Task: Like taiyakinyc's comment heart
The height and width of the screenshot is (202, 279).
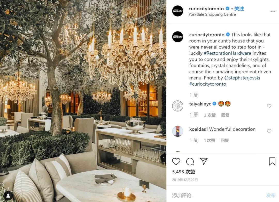Action: pyautogui.click(x=269, y=106)
